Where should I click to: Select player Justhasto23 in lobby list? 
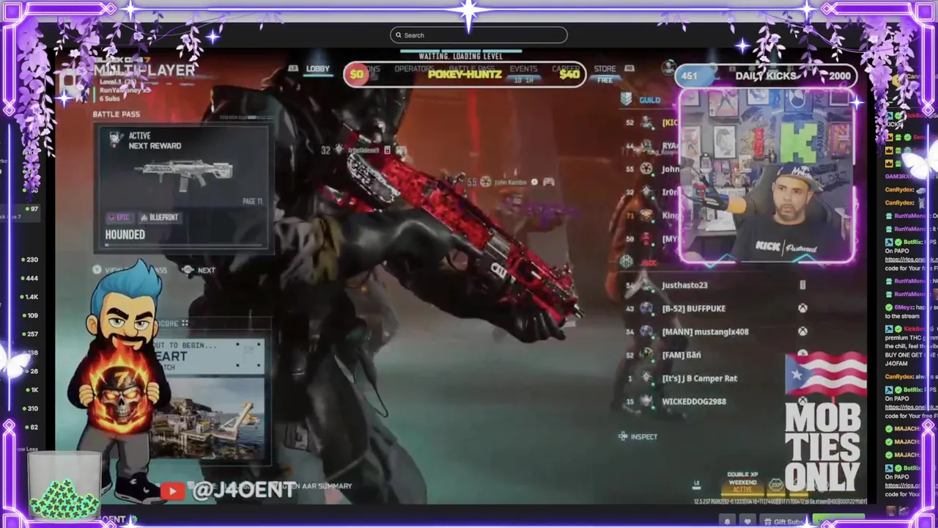[685, 285]
